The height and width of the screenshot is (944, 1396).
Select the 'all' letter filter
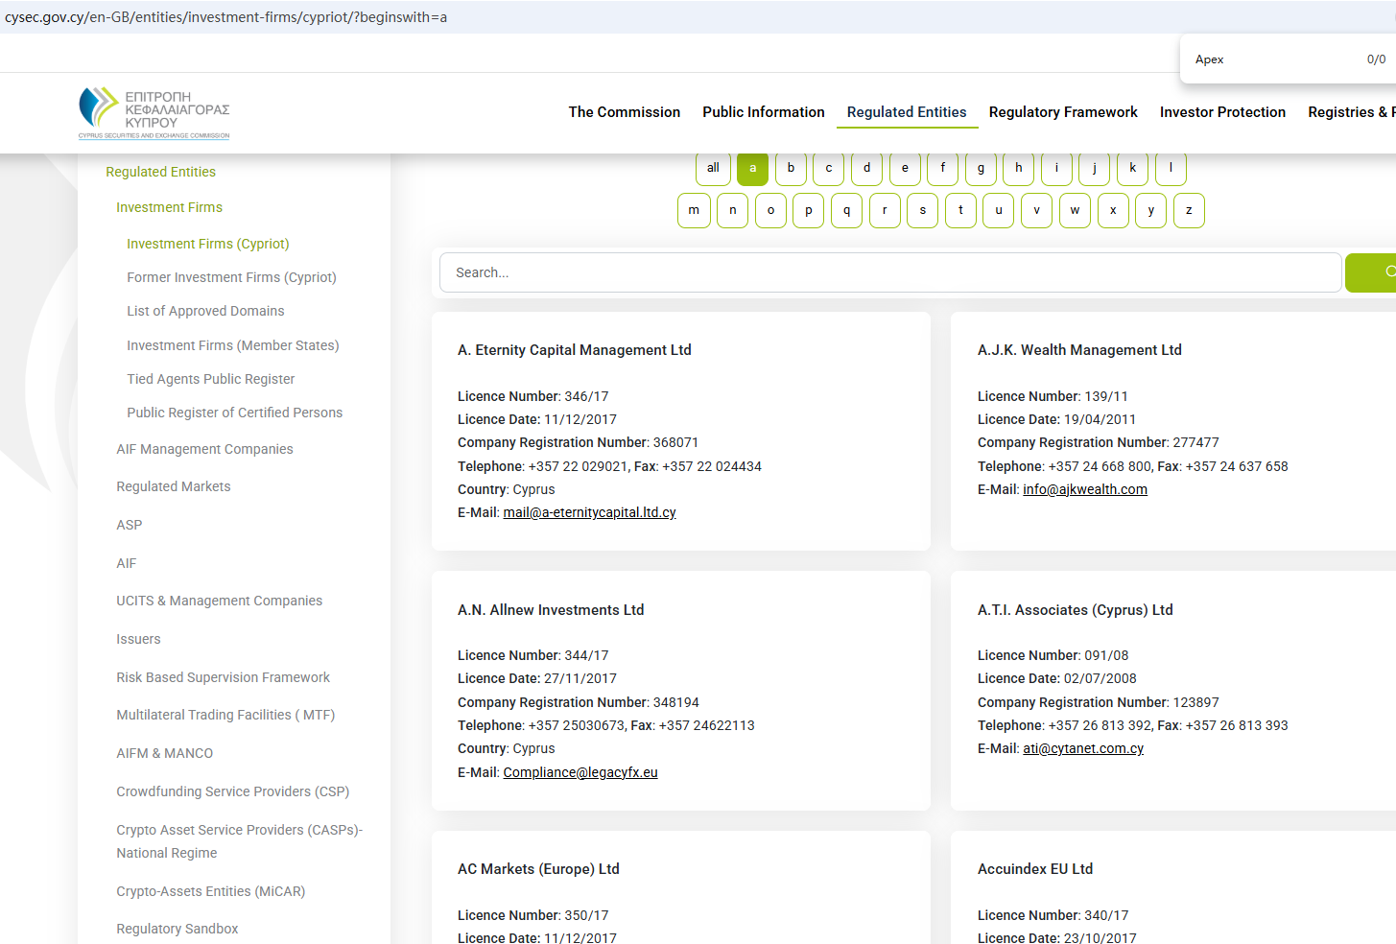(x=713, y=168)
